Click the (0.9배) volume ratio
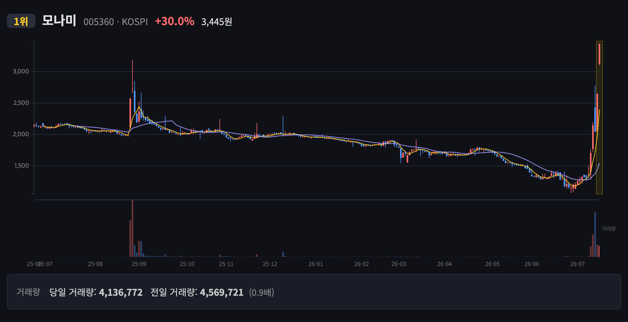The image size is (628, 322). [261, 292]
